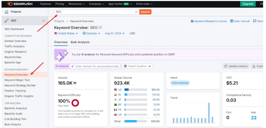Image resolution: width=266 pixels, height=128 pixels.
Task: Click the Semrush logo
Action: (x=20, y=4)
